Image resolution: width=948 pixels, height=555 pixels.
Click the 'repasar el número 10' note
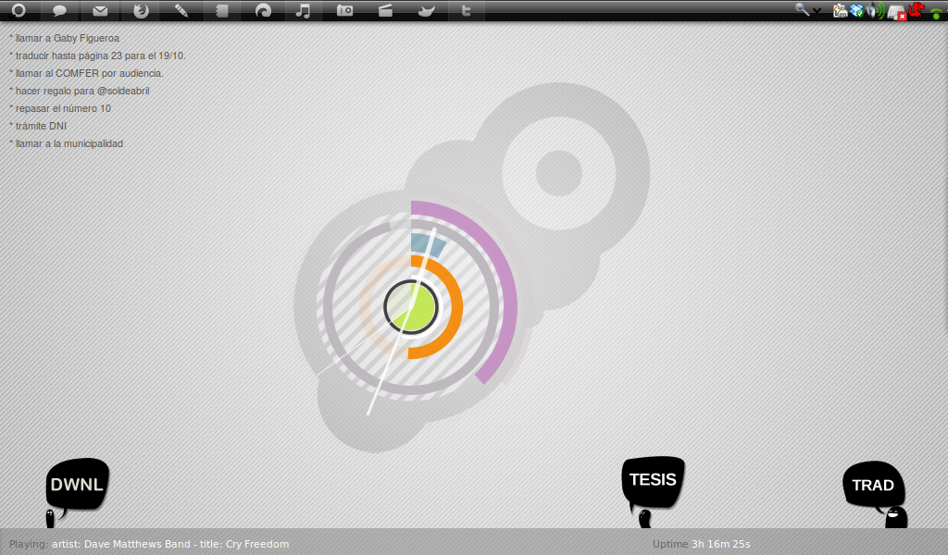(60, 108)
